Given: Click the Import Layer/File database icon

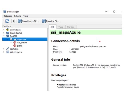Looking at the screenshot, I should coord(20,21).
